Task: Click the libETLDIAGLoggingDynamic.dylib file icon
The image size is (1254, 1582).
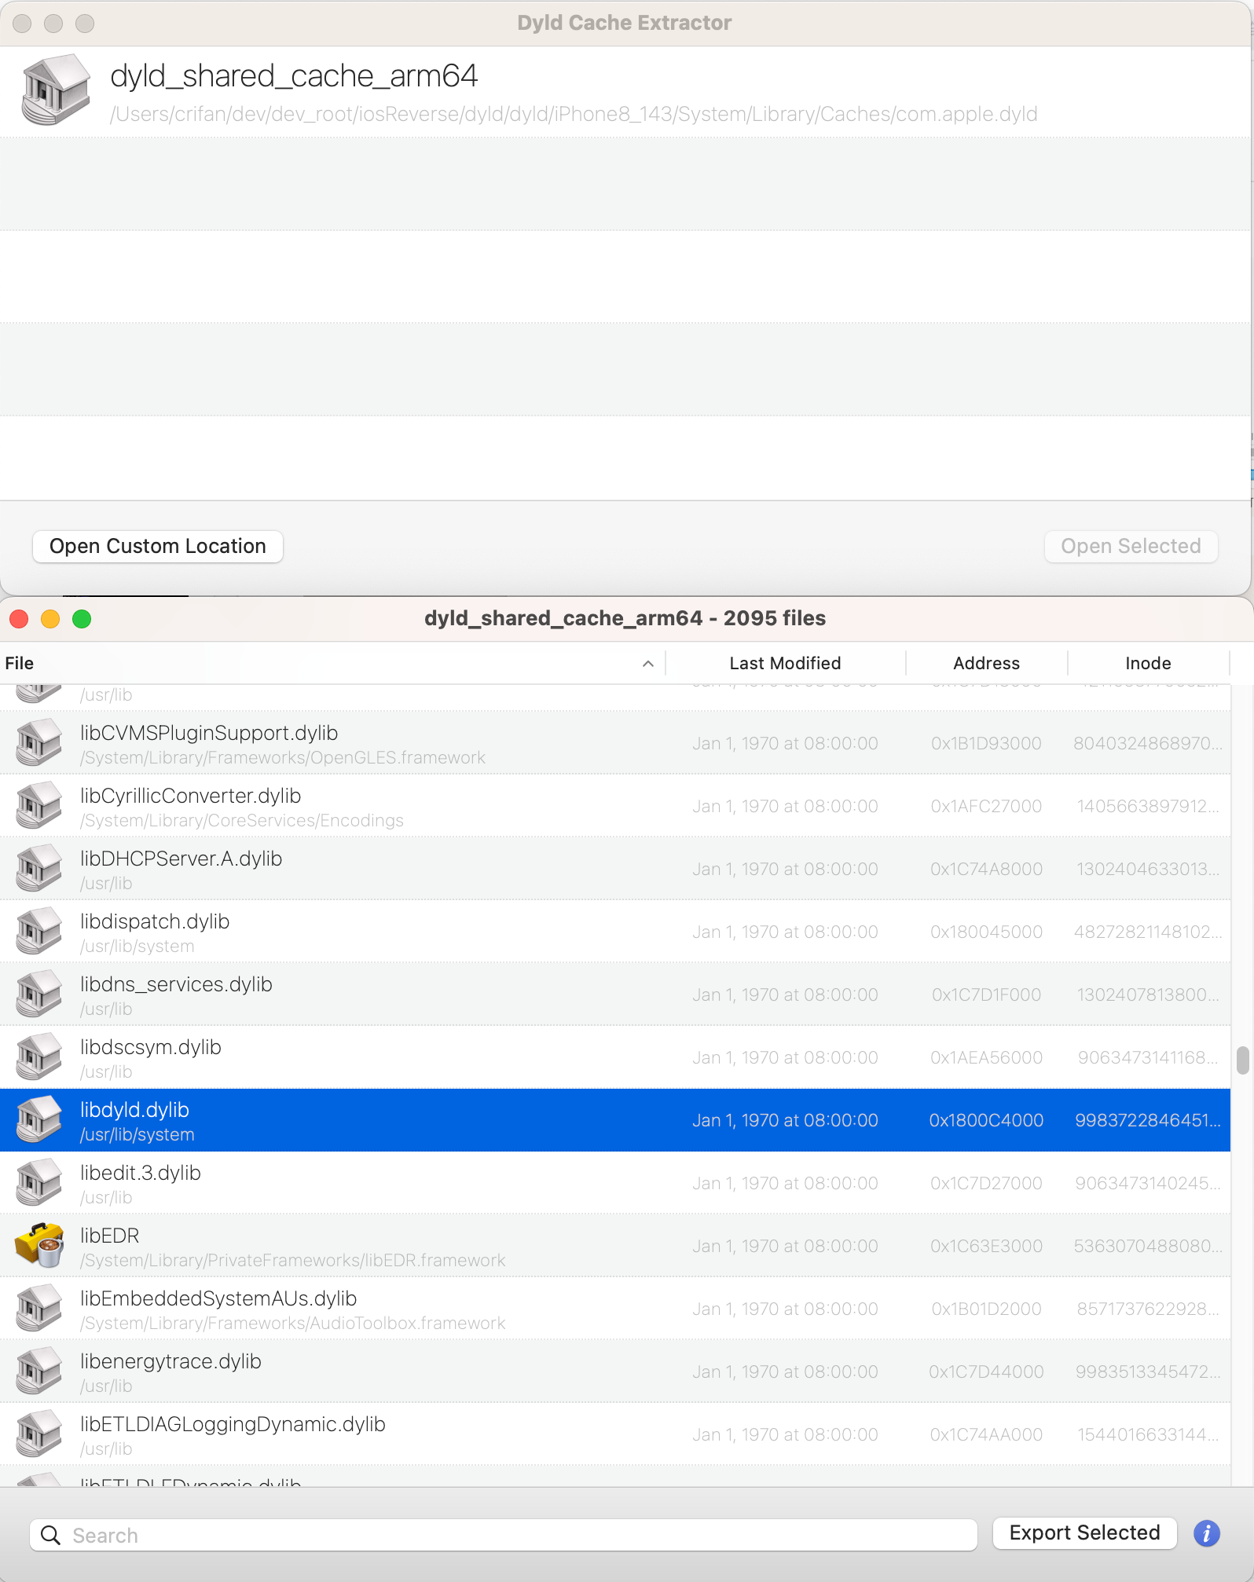Action: (x=39, y=1434)
